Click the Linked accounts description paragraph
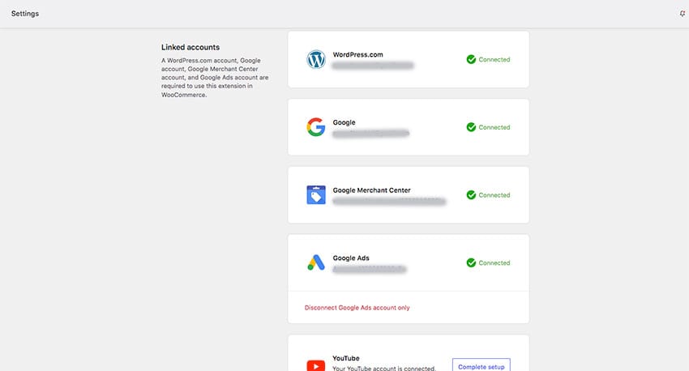 pyautogui.click(x=215, y=77)
